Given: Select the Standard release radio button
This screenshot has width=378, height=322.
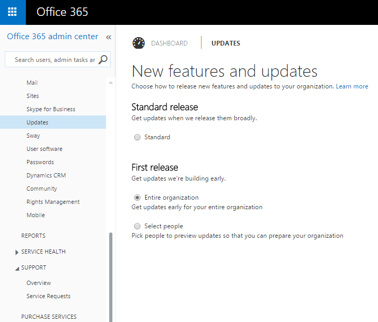Looking at the screenshot, I should (137, 137).
